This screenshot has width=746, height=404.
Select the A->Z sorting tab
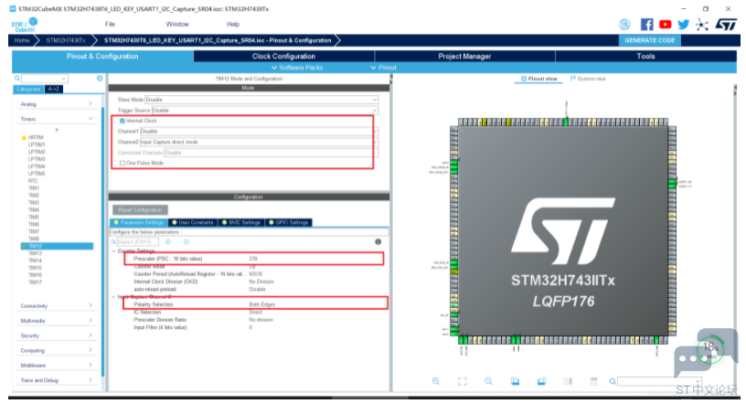[x=53, y=89]
